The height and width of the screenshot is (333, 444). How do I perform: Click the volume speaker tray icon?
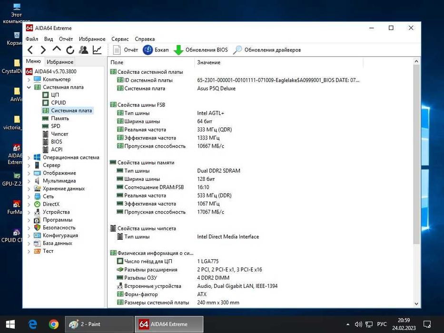tap(358, 324)
